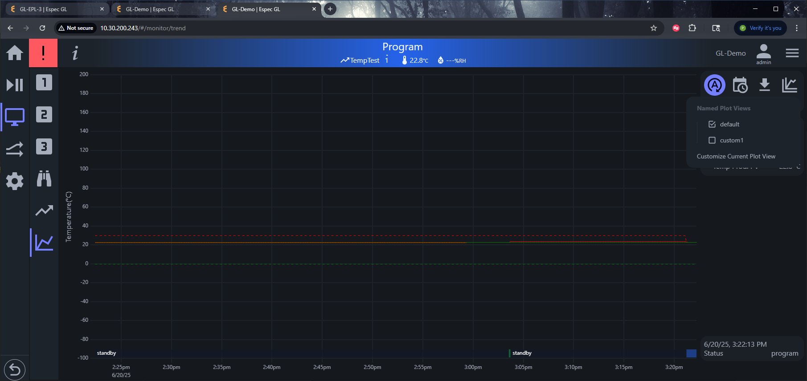The width and height of the screenshot is (807, 381).
Task: Click the Not secure site indicator
Action: pyautogui.click(x=76, y=28)
